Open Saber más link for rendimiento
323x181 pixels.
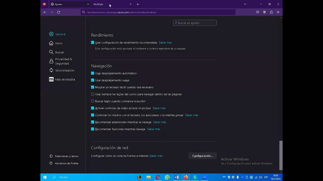coord(165,42)
